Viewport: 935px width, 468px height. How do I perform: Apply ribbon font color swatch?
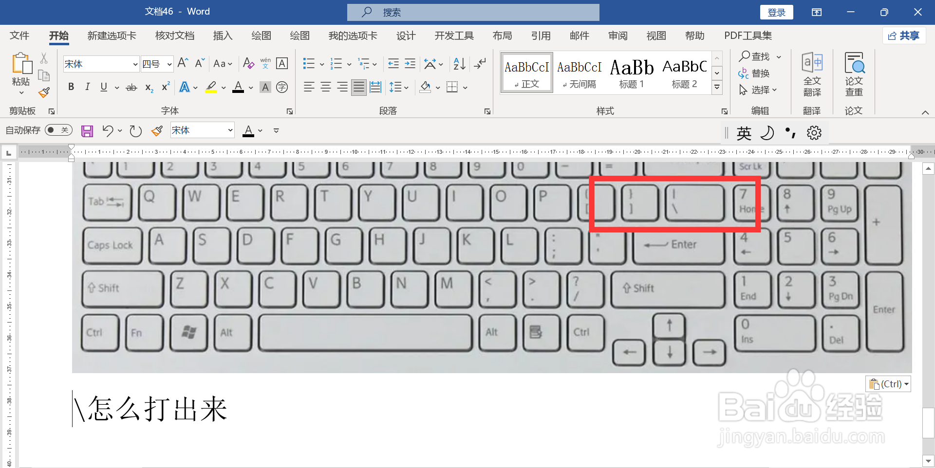click(x=238, y=87)
